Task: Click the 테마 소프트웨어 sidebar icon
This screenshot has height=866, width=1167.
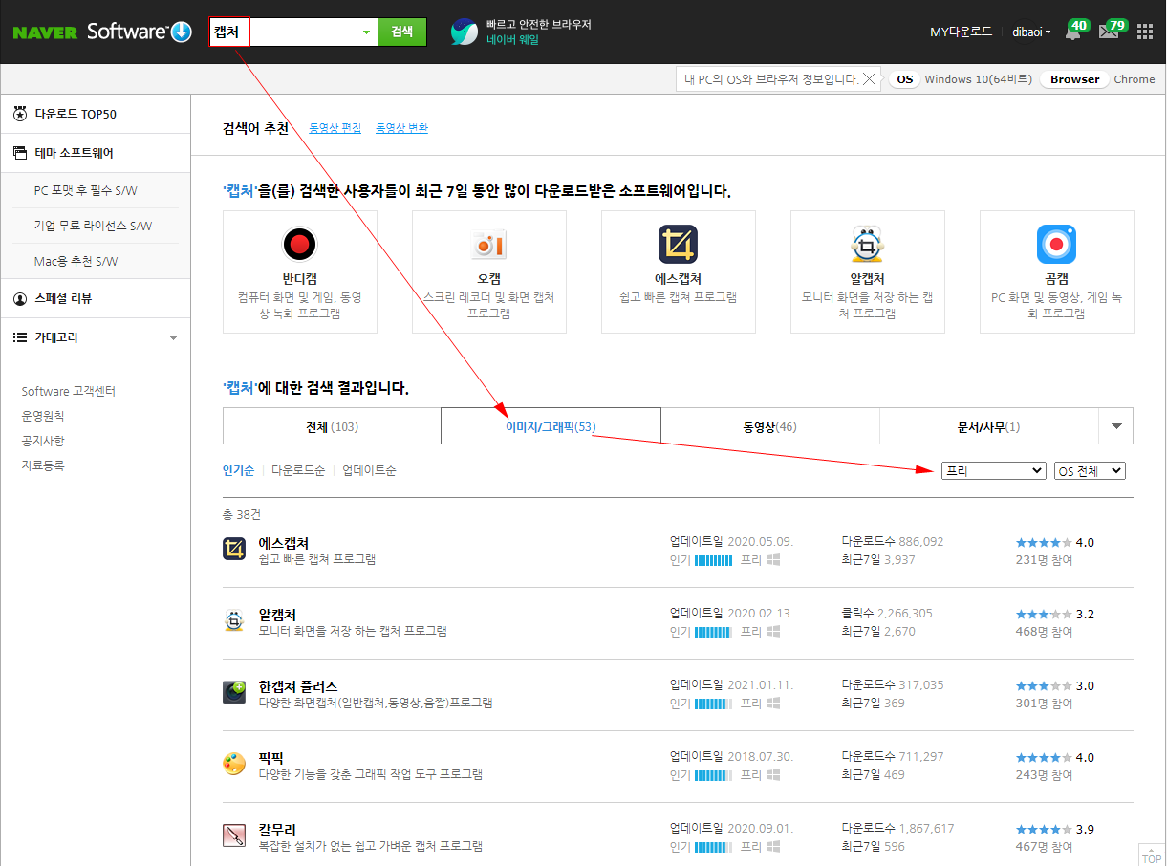Action: click(x=20, y=152)
